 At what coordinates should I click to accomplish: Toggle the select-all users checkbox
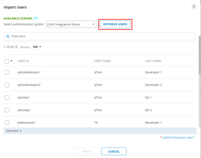(7, 61)
